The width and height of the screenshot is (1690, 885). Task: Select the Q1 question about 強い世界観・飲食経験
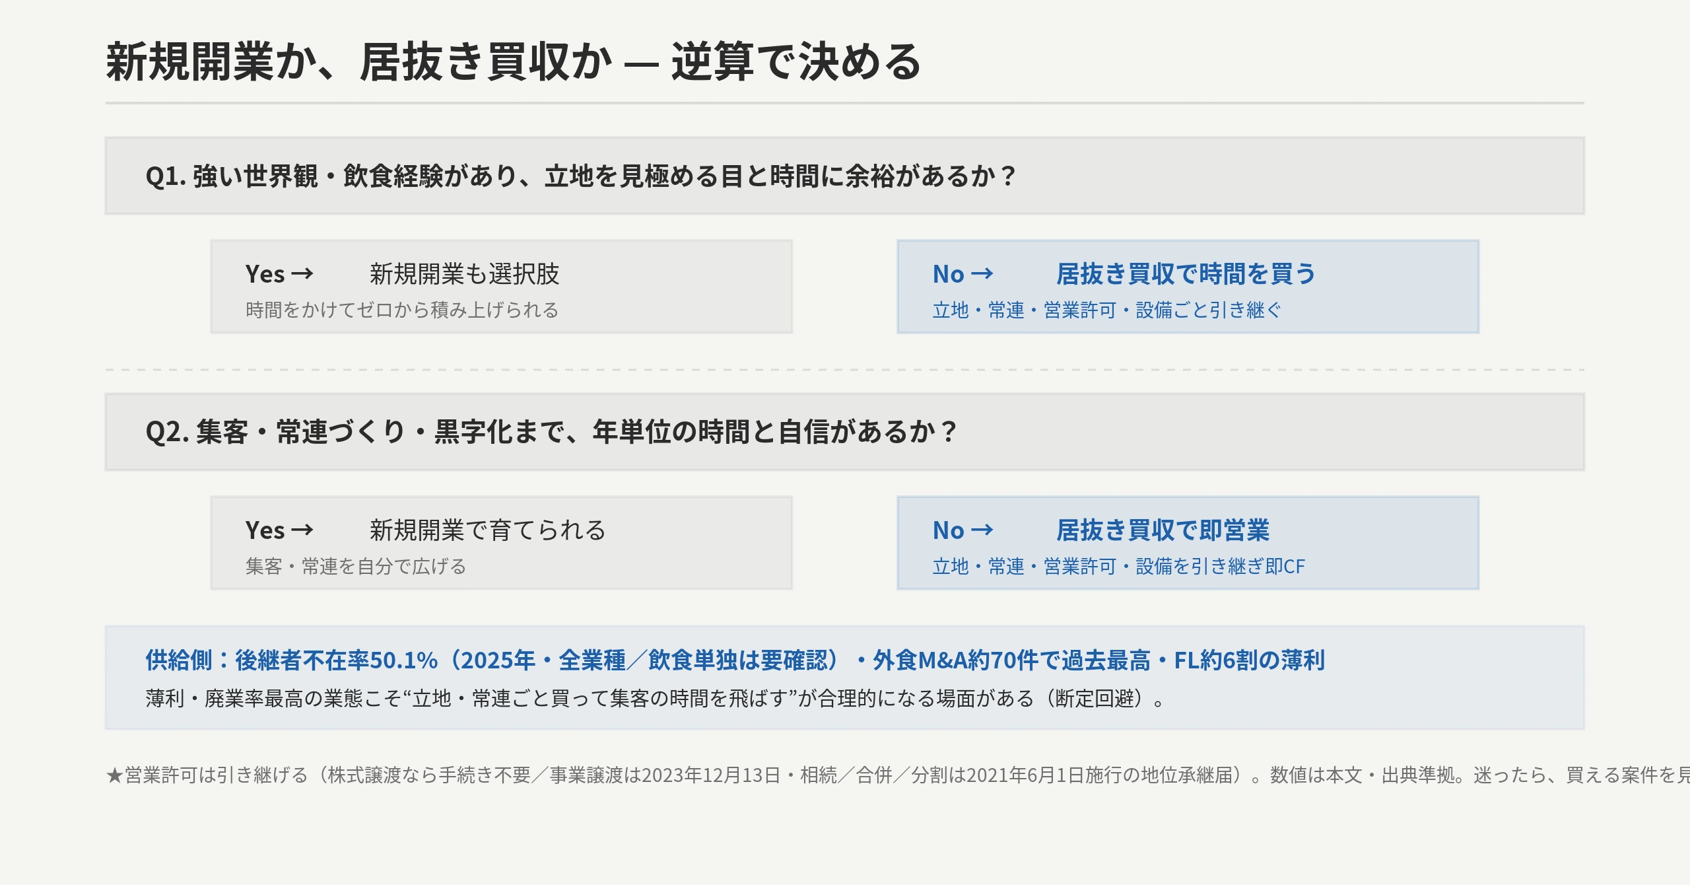pos(580,176)
